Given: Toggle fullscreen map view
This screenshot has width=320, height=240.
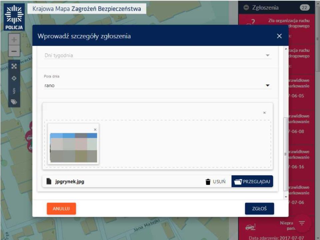Looking at the screenshot, I should 14,66.
